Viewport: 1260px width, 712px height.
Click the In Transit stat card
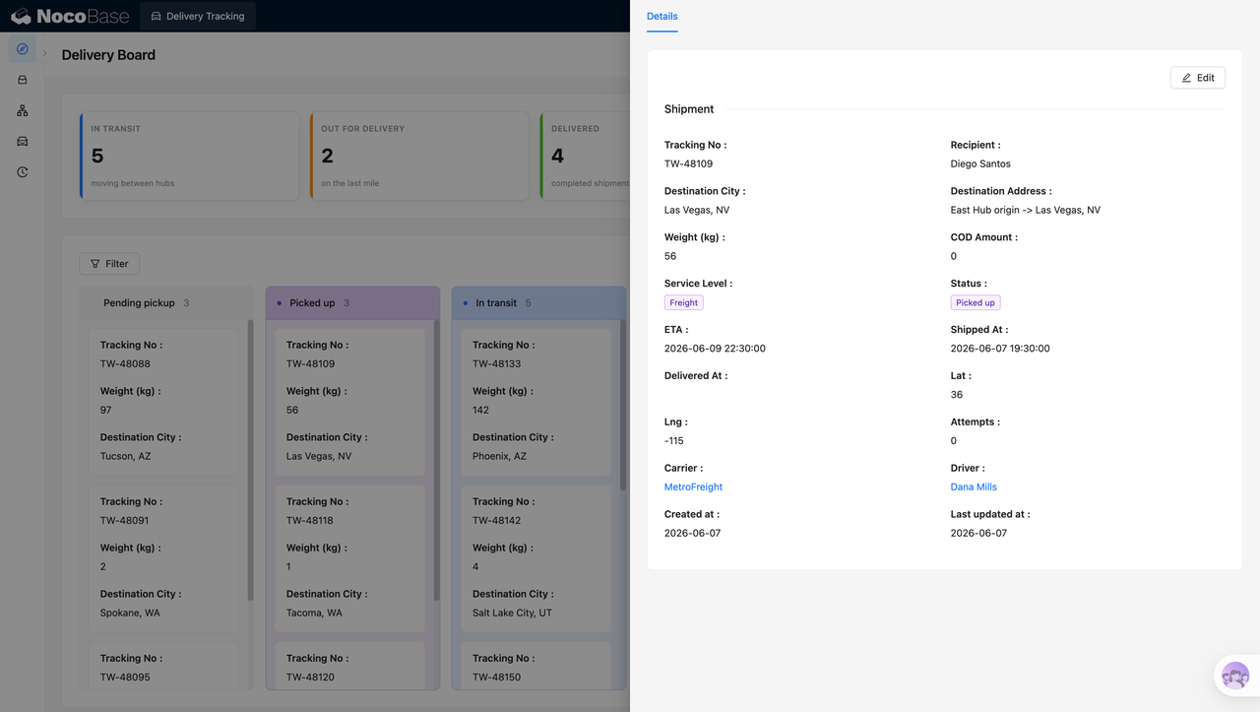[189, 156]
